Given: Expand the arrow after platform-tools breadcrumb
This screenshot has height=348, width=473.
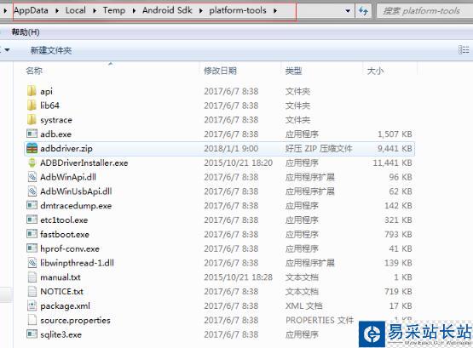Looking at the screenshot, I should (275, 11).
